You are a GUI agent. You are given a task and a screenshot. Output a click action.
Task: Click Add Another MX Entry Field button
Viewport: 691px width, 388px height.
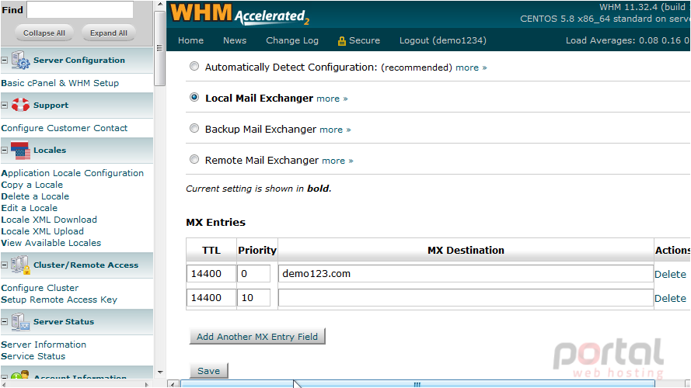click(257, 337)
